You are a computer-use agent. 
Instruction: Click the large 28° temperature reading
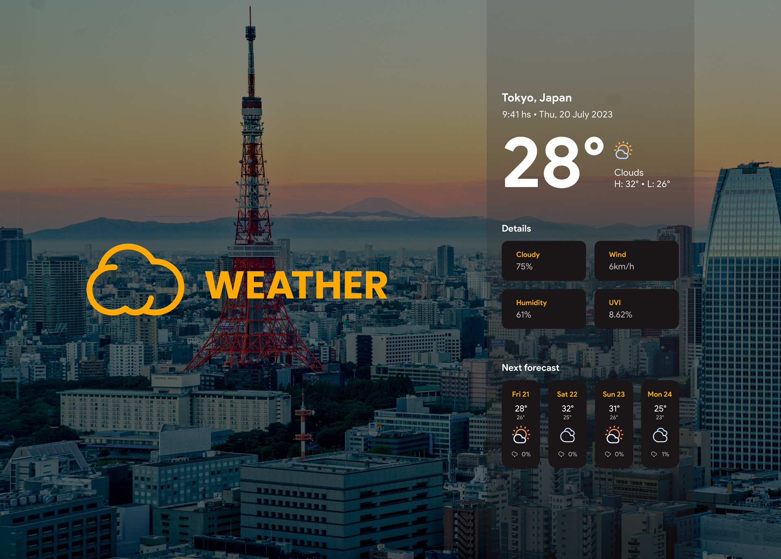553,163
